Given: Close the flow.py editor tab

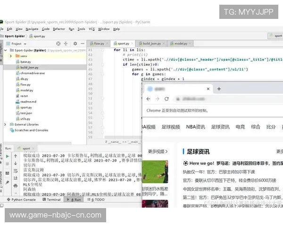Looking at the screenshot, I should click(107, 44).
